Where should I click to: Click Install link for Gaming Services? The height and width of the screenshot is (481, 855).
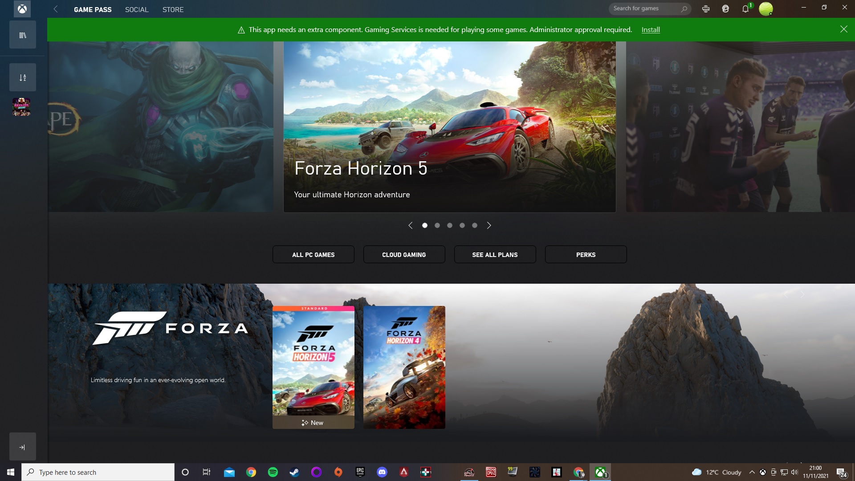pyautogui.click(x=651, y=29)
